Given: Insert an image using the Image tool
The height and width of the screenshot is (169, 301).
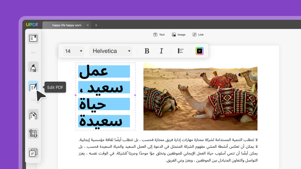Looking at the screenshot, I should pos(179,35).
